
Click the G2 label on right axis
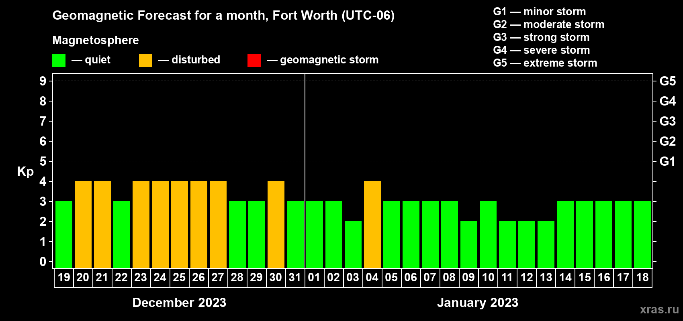point(668,141)
